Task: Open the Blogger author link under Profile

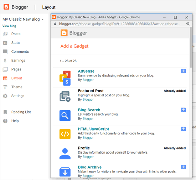Action: tap(88, 157)
